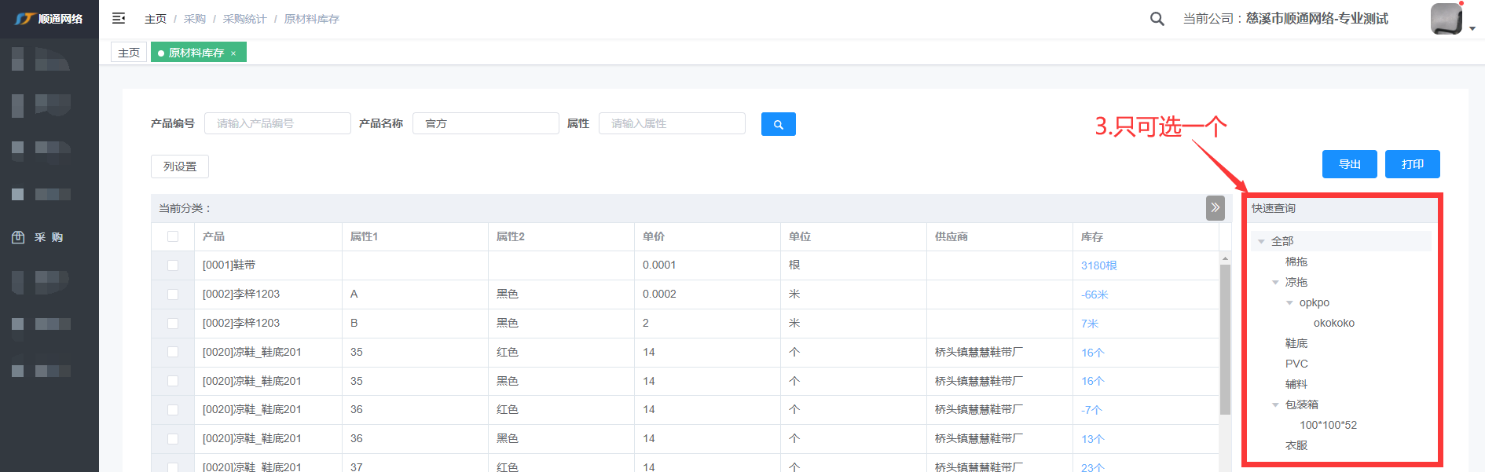This screenshot has width=1485, height=472.
Task: Select the checkbox for [0002]李梓1203 attribute A
Action: point(173,295)
